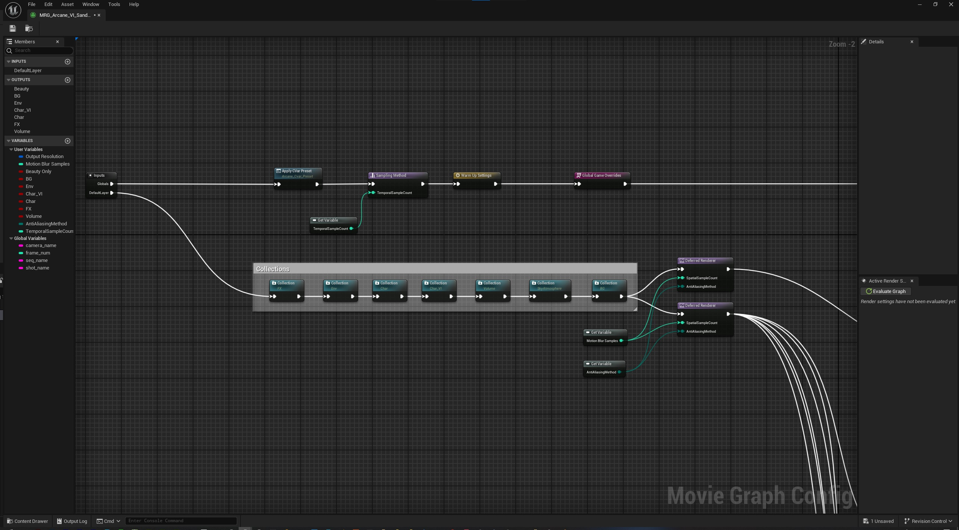Viewport: 959px width, 530px height.
Task: Open the Output Log
Action: pyautogui.click(x=72, y=521)
